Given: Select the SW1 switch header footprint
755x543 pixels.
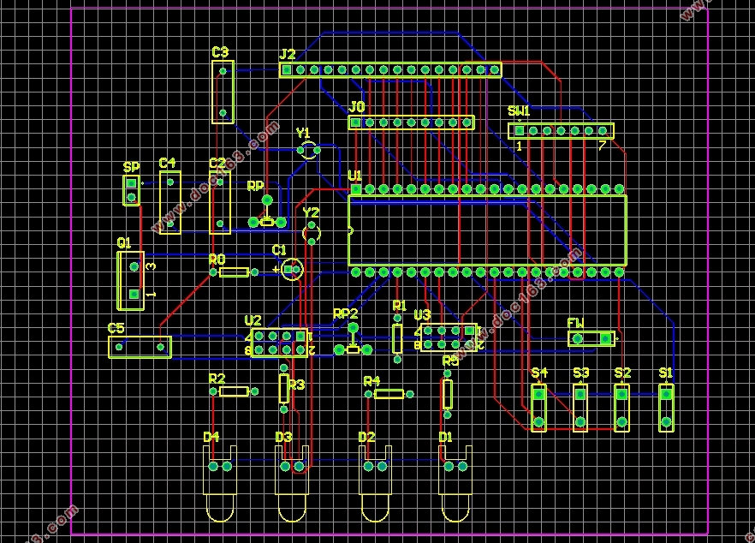Looking at the screenshot, I should [561, 130].
